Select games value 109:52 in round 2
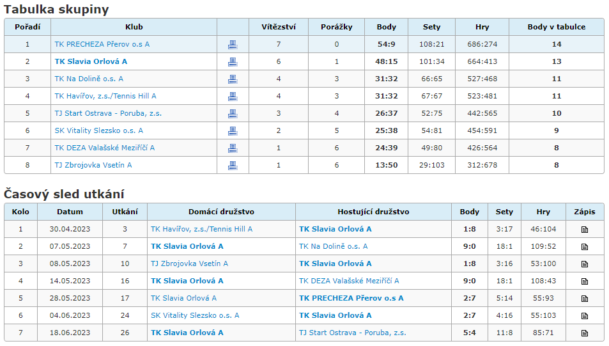609x346 pixels. [x=543, y=246]
